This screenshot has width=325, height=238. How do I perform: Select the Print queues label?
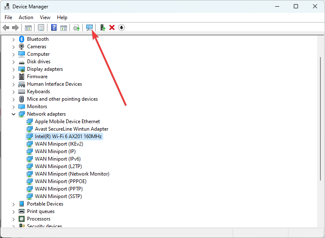[x=41, y=211]
